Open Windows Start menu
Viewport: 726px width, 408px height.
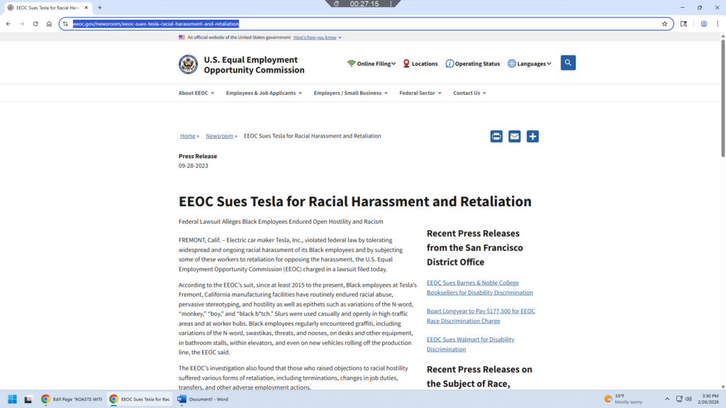[x=12, y=399]
